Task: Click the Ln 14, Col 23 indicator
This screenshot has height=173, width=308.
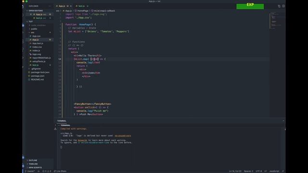Action: 235,171
